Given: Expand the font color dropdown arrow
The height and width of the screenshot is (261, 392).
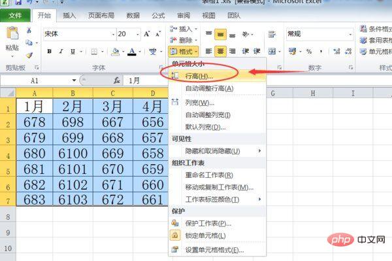Looking at the screenshot, I should 140,52.
